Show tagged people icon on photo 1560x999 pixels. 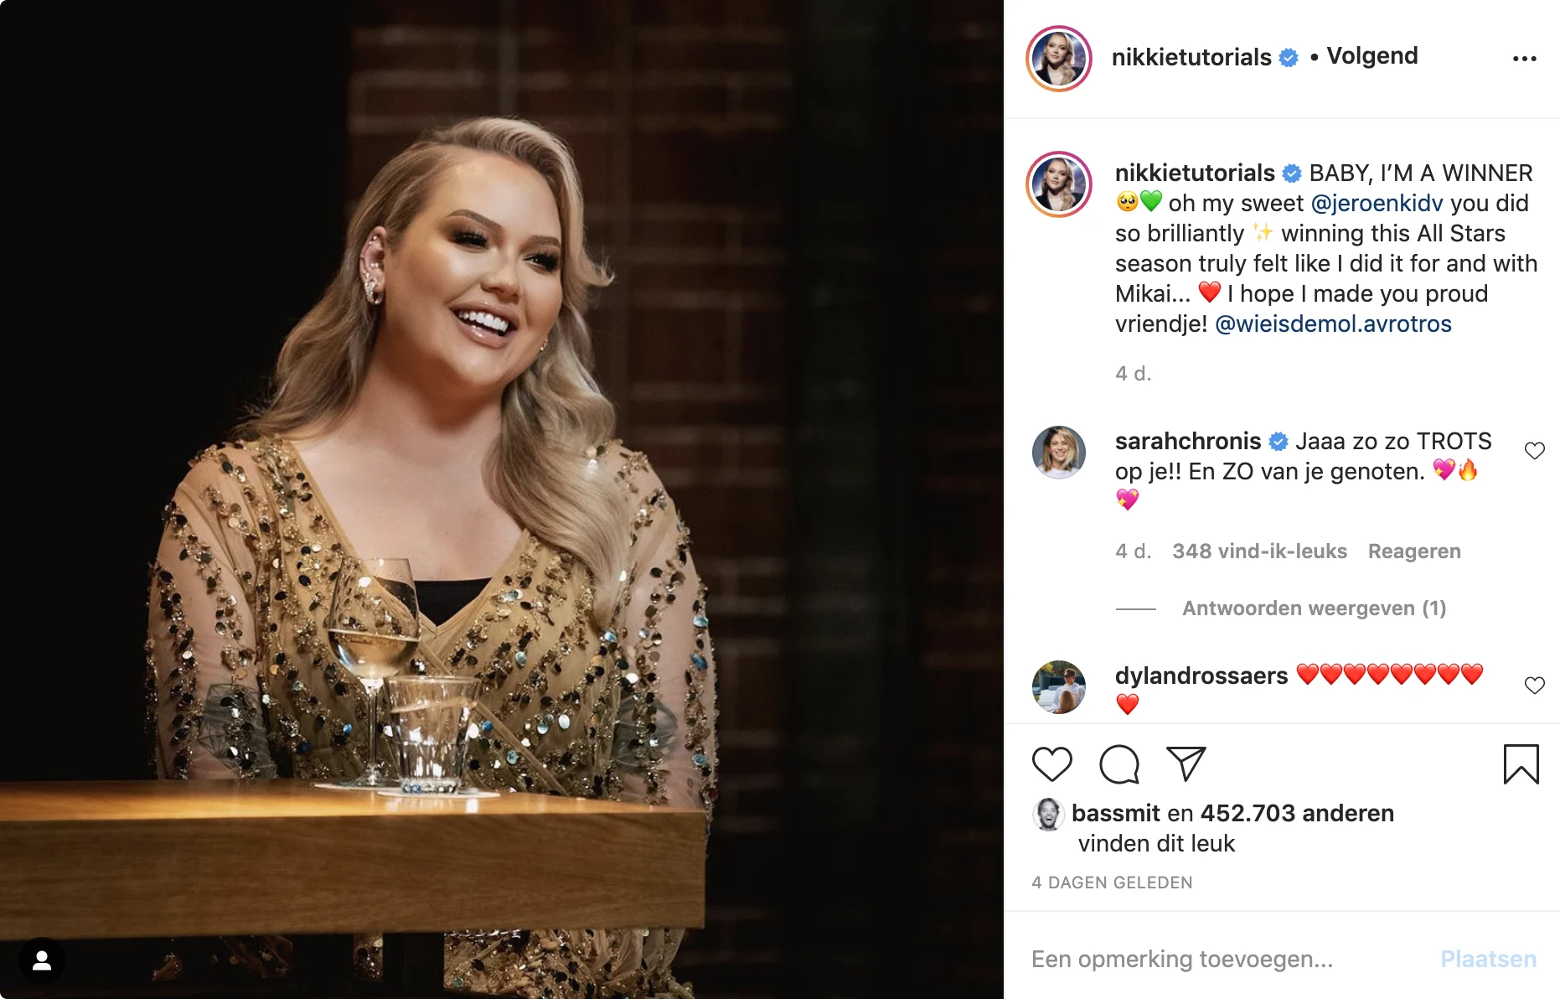(x=42, y=960)
